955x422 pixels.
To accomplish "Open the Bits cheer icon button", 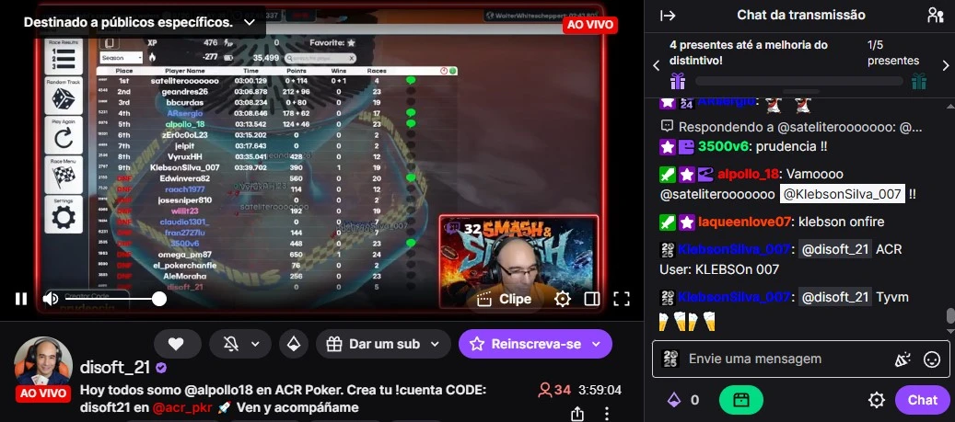I will [294, 344].
